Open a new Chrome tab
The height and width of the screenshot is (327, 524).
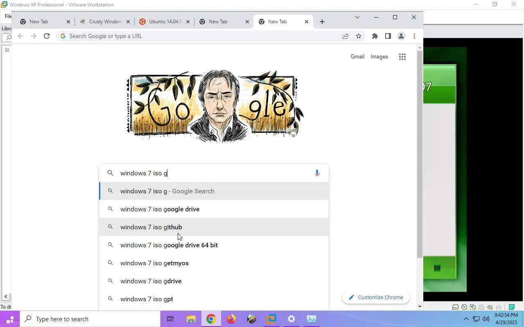click(x=322, y=22)
